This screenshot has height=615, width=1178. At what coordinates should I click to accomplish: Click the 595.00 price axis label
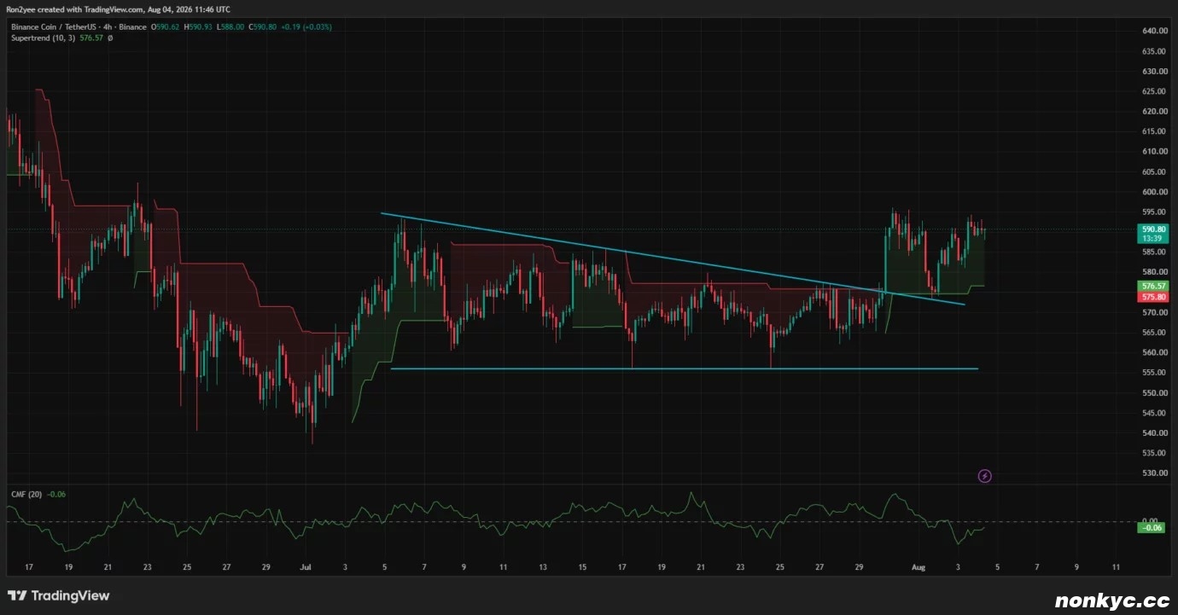coord(1153,212)
